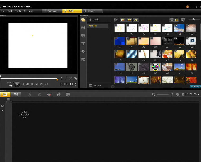Open the Settings menu
201x162 pixels.
point(29,11)
